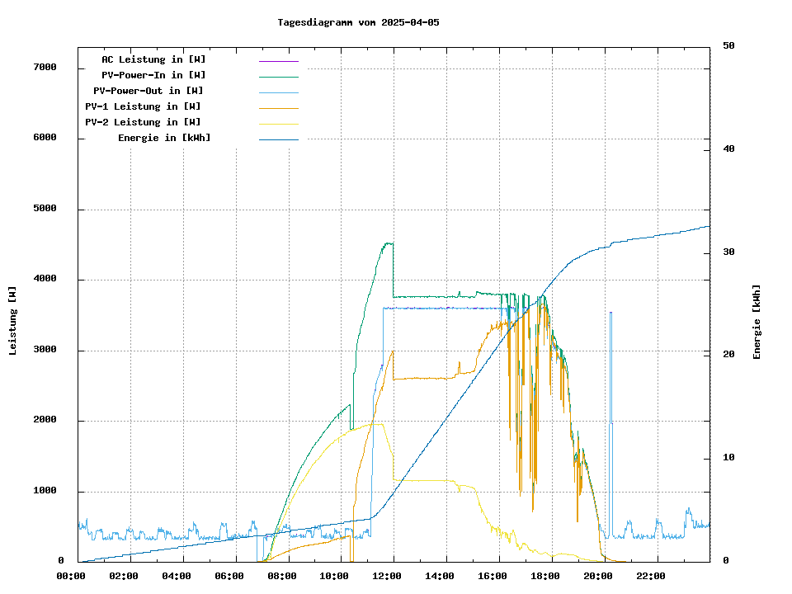Select the 06:00 time axis tick label
The image size is (792, 594).
[x=229, y=576]
